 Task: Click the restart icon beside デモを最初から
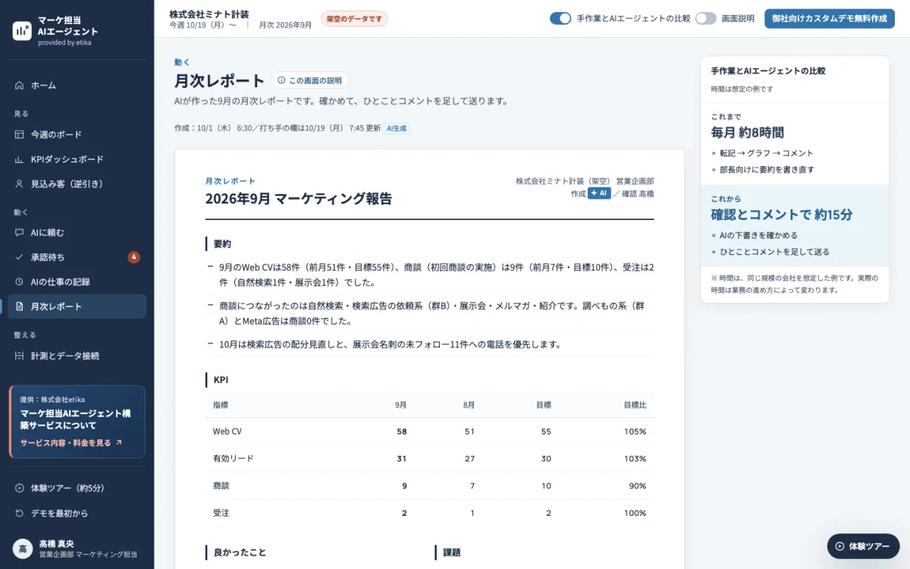tap(20, 514)
